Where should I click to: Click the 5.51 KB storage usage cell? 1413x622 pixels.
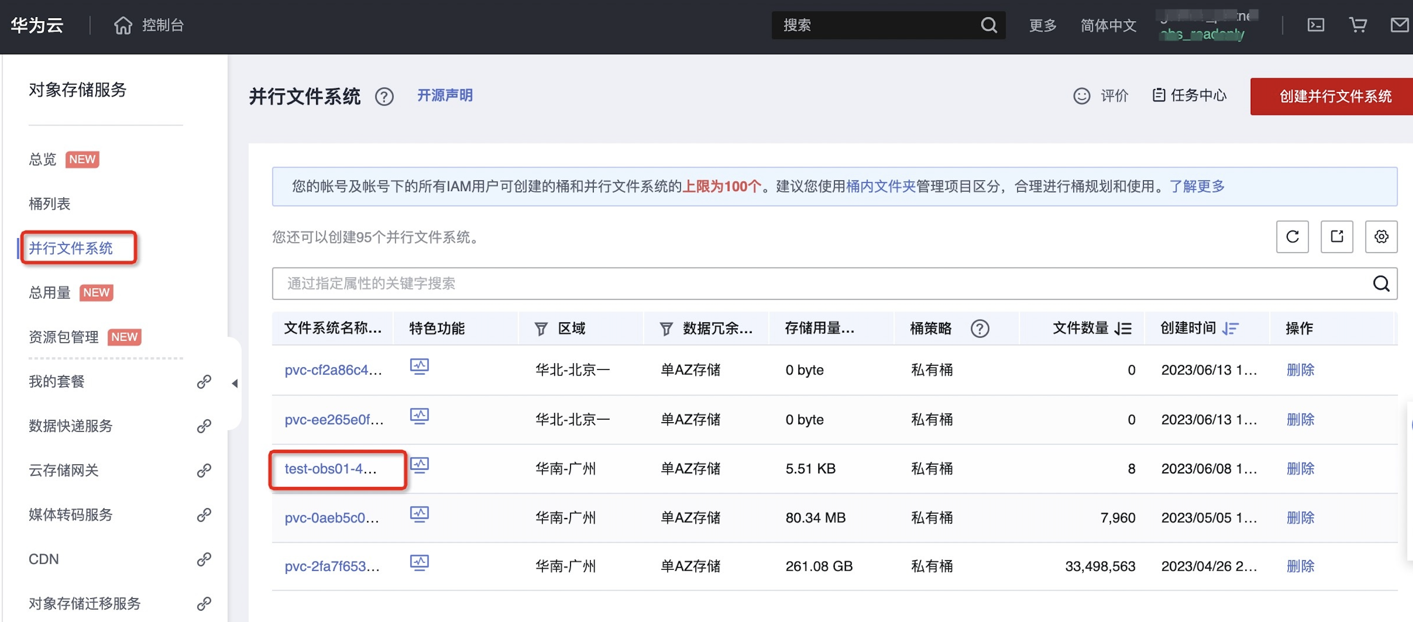[x=810, y=469]
